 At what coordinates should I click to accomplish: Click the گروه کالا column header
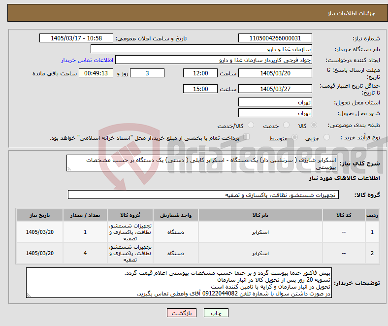(x=130, y=215)
